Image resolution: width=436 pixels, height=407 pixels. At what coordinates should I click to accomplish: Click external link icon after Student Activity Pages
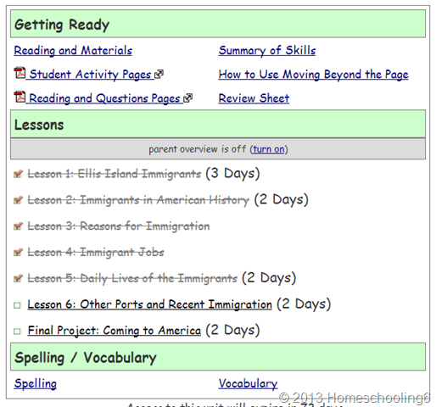pos(159,75)
